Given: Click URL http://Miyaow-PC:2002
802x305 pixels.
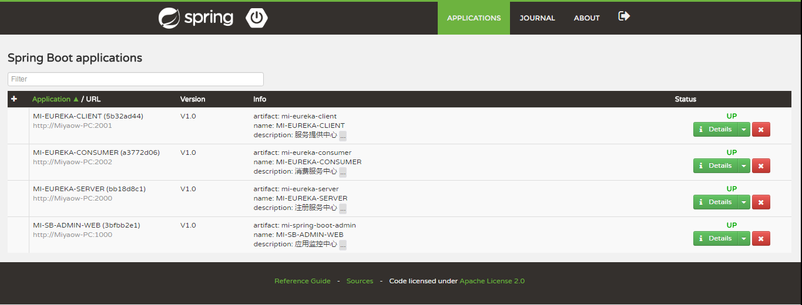Looking at the screenshot, I should point(72,162).
